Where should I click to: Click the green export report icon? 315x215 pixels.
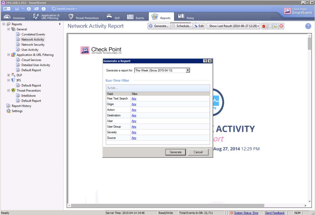pyautogui.click(x=276, y=26)
